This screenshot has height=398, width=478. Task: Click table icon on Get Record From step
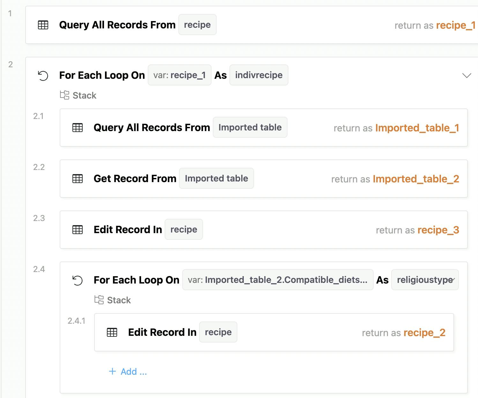click(x=78, y=179)
